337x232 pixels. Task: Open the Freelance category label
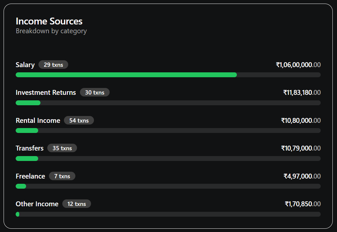[x=30, y=176]
